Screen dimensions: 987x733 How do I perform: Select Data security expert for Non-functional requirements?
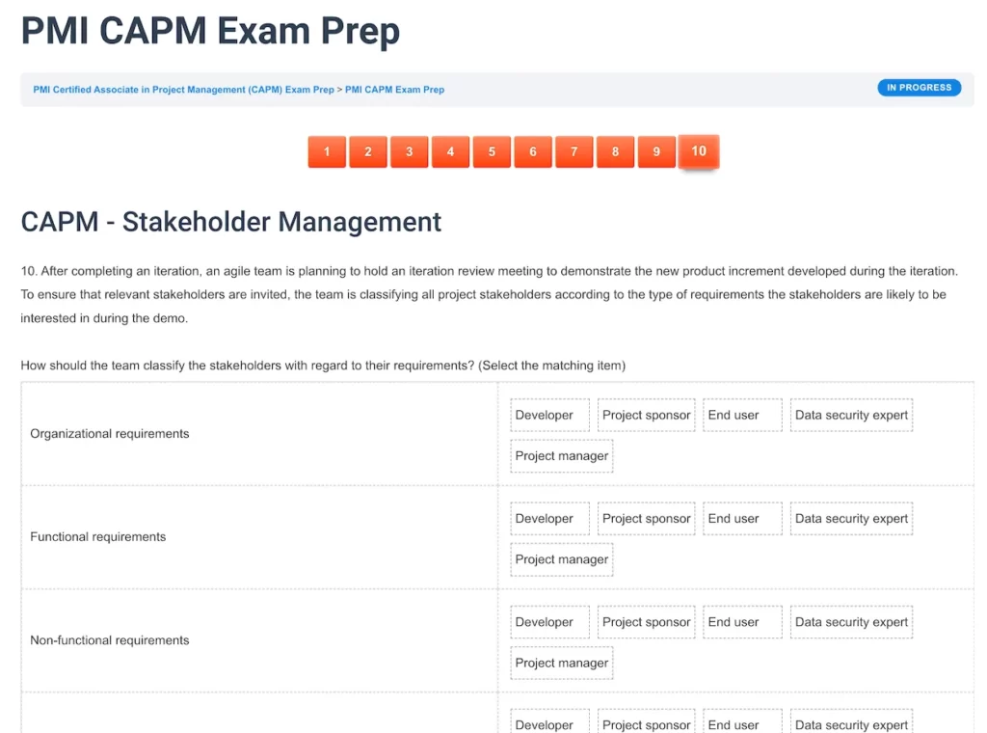click(x=851, y=622)
